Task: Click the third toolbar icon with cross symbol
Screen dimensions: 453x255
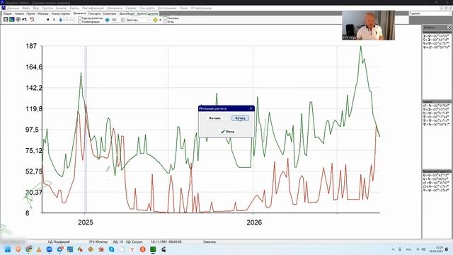Action: point(18,19)
